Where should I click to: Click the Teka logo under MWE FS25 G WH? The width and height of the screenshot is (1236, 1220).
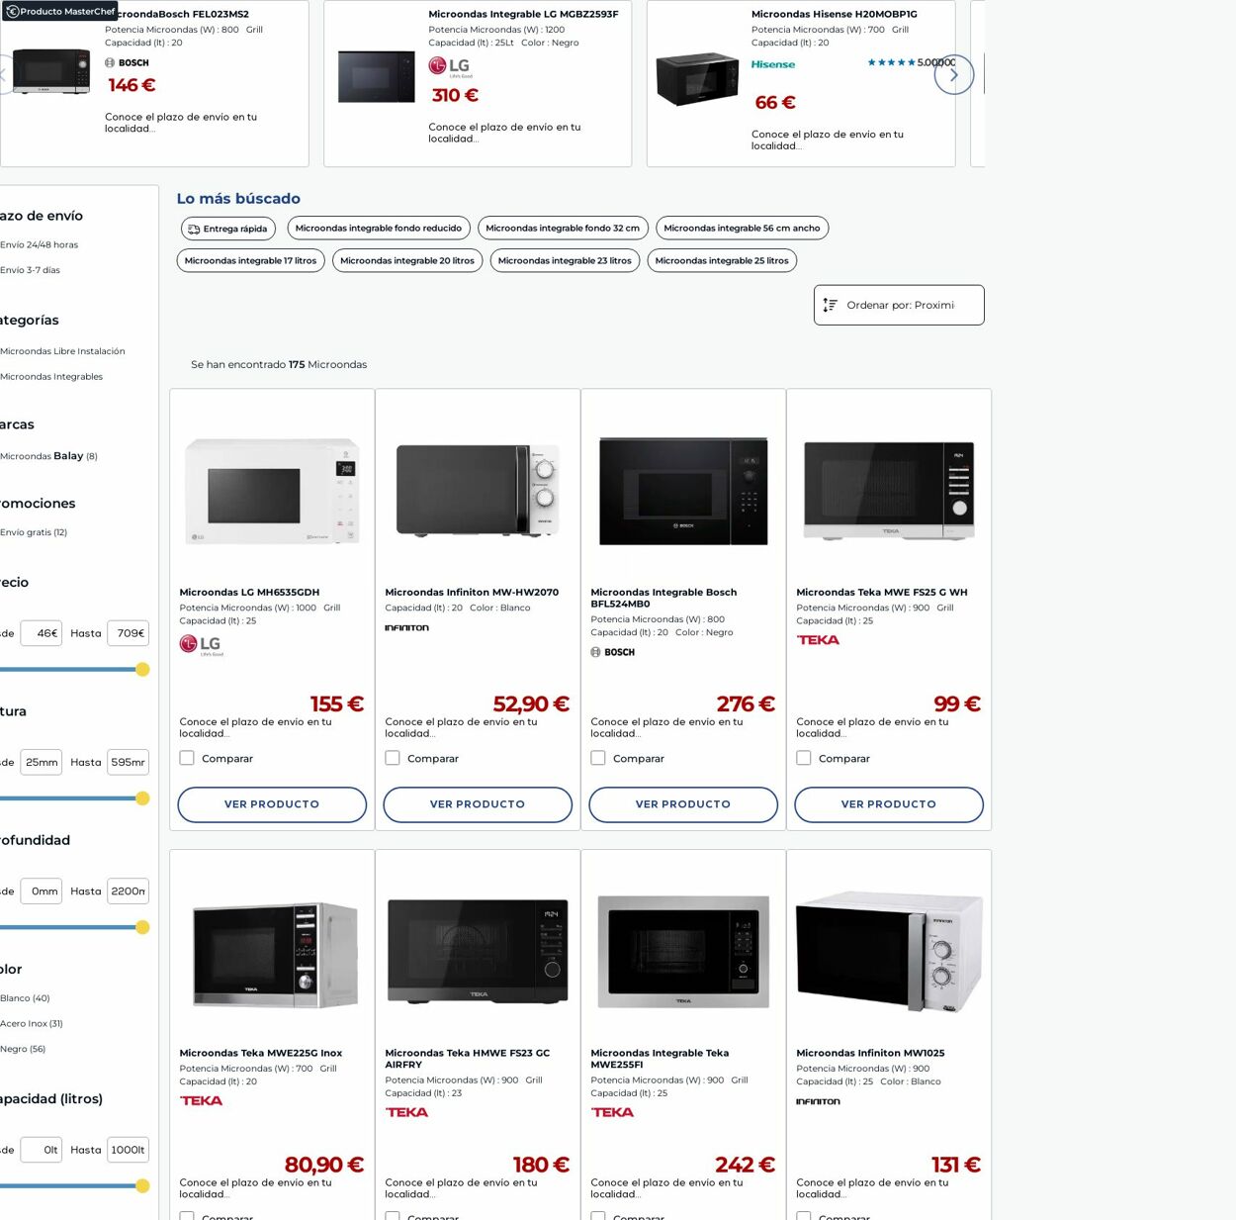[818, 639]
